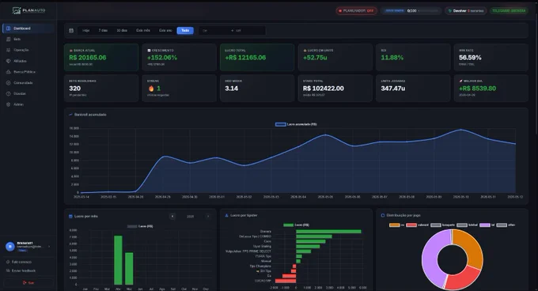Click the Devolver button in header
The width and height of the screenshot is (538, 291).
coord(466,11)
